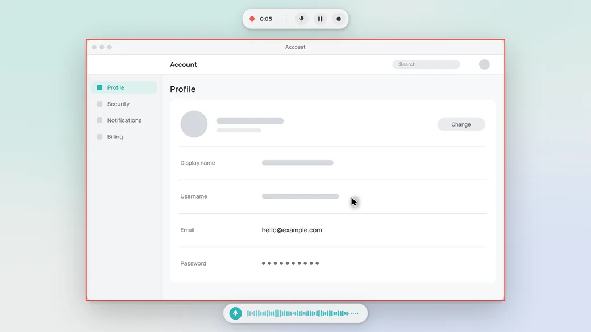The height and width of the screenshot is (332, 591).
Task: Click the Search field
Action: (x=426, y=64)
